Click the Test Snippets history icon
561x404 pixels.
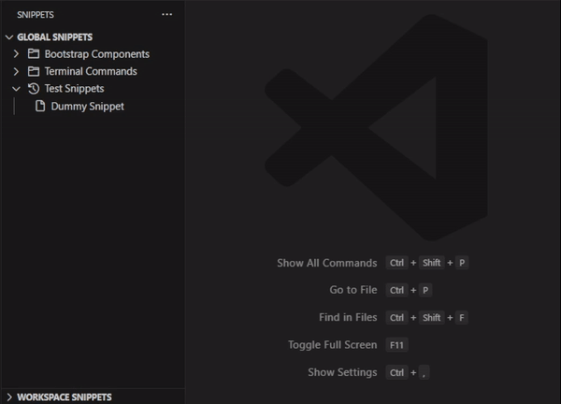click(34, 89)
